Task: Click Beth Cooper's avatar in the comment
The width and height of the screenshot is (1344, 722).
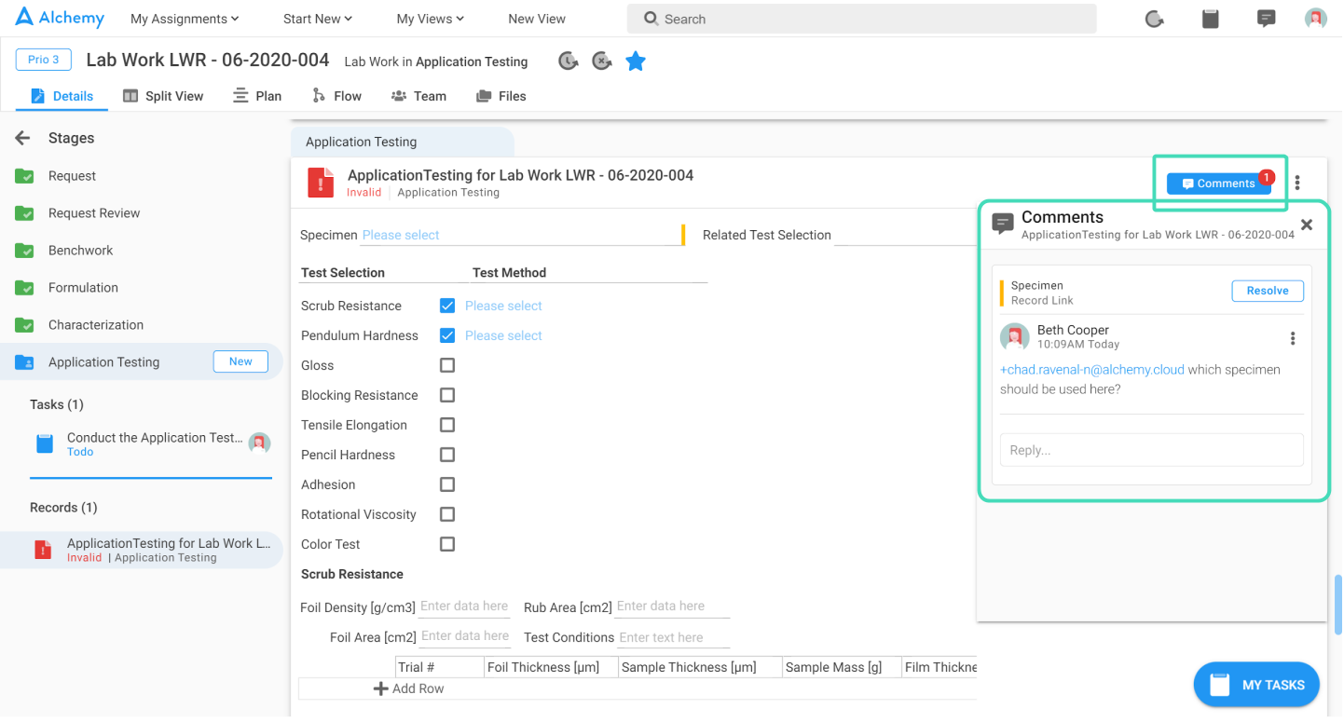Action: (1015, 337)
